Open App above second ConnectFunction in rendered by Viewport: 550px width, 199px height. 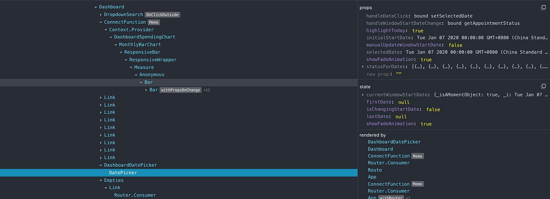coord(372,177)
